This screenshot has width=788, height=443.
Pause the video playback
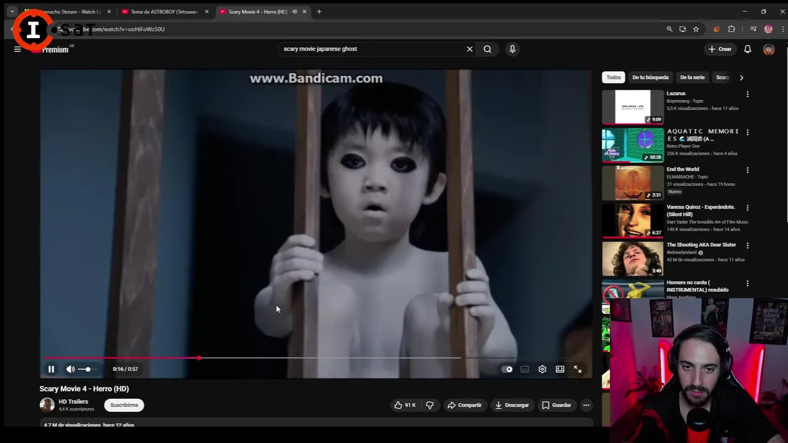coord(51,369)
